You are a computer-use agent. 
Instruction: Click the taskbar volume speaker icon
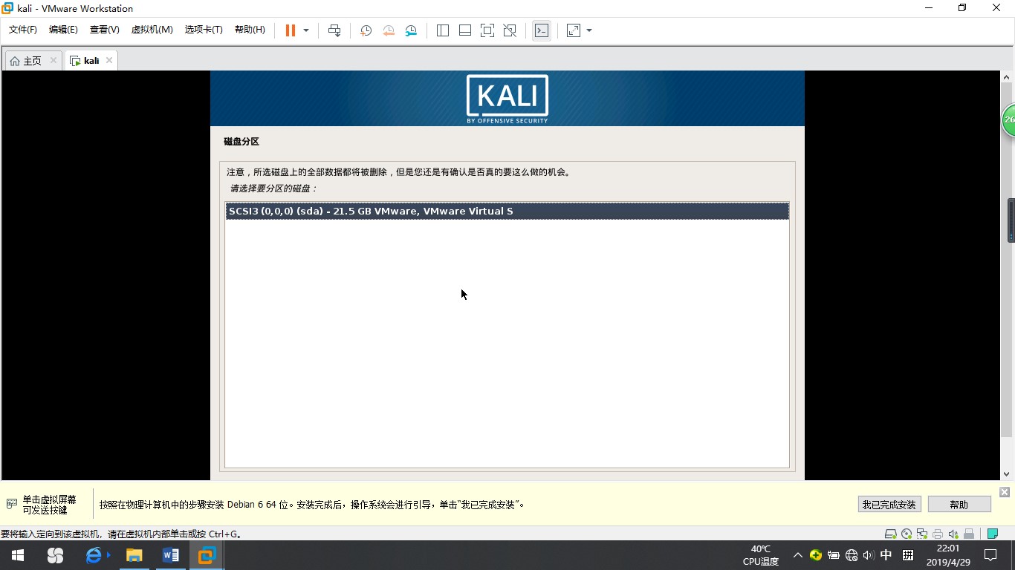click(x=869, y=555)
